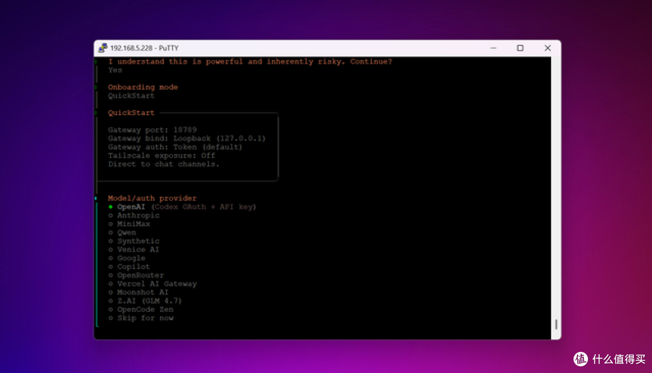The height and width of the screenshot is (373, 652).
Task: Maximize the PuTTY window
Action: (520, 48)
